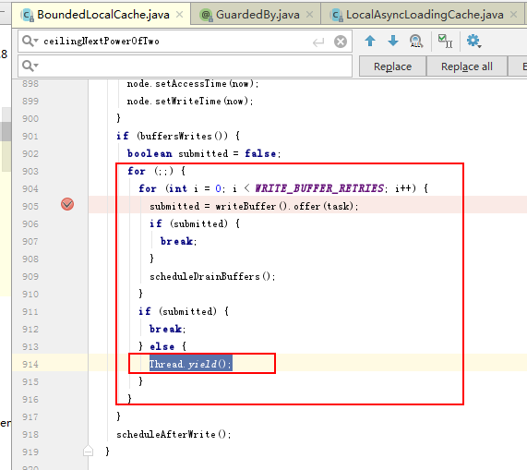Click the buffersWrites() call on line 901

point(184,136)
